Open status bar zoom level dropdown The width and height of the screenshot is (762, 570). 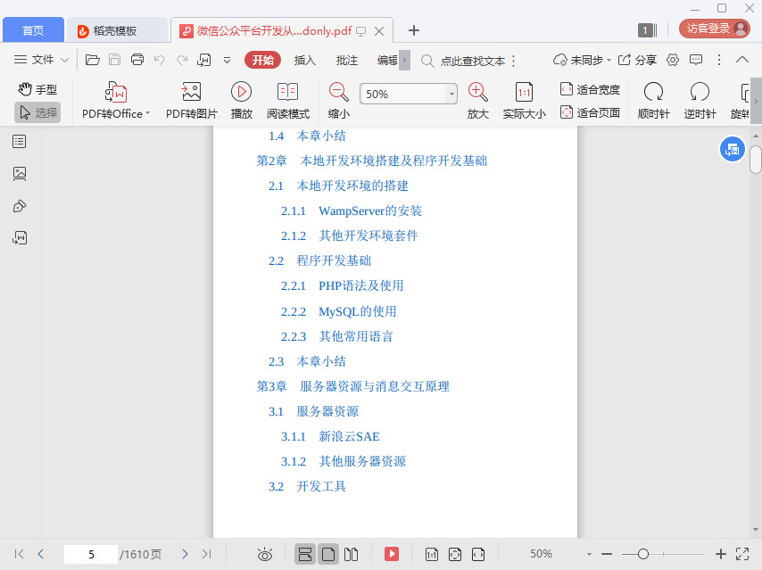(x=589, y=554)
